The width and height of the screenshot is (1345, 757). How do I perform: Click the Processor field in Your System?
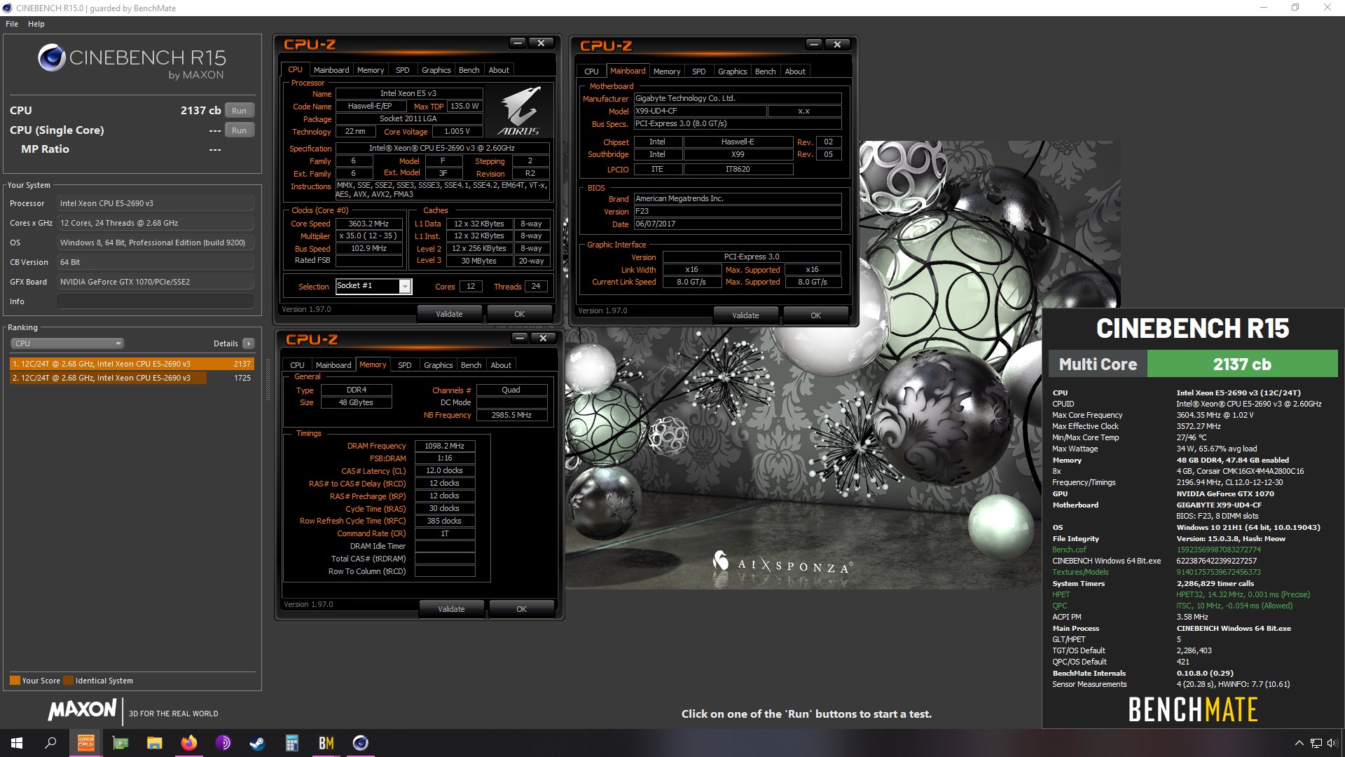click(x=155, y=203)
